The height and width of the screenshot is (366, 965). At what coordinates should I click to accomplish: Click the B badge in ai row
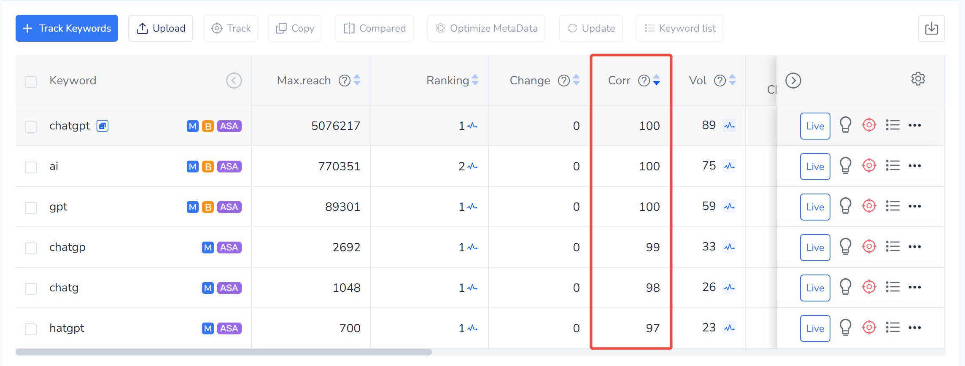(x=208, y=167)
